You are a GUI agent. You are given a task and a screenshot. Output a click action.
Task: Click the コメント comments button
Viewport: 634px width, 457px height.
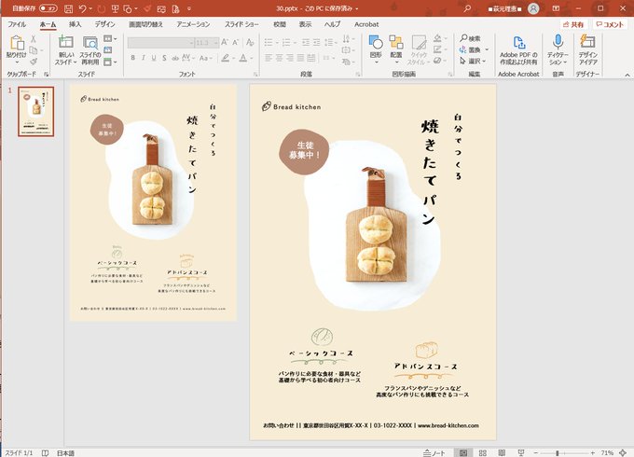610,24
